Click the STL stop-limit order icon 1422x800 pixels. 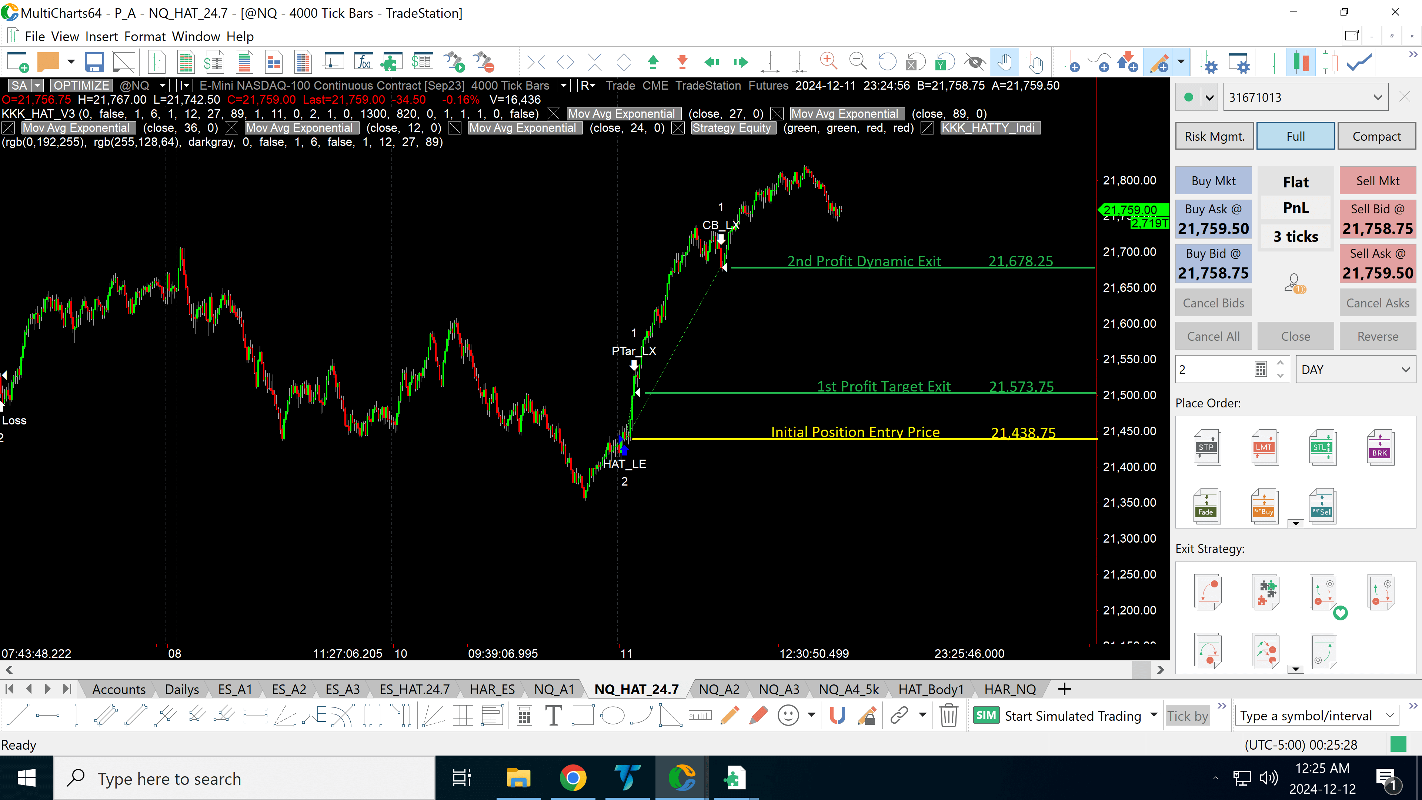pyautogui.click(x=1322, y=447)
